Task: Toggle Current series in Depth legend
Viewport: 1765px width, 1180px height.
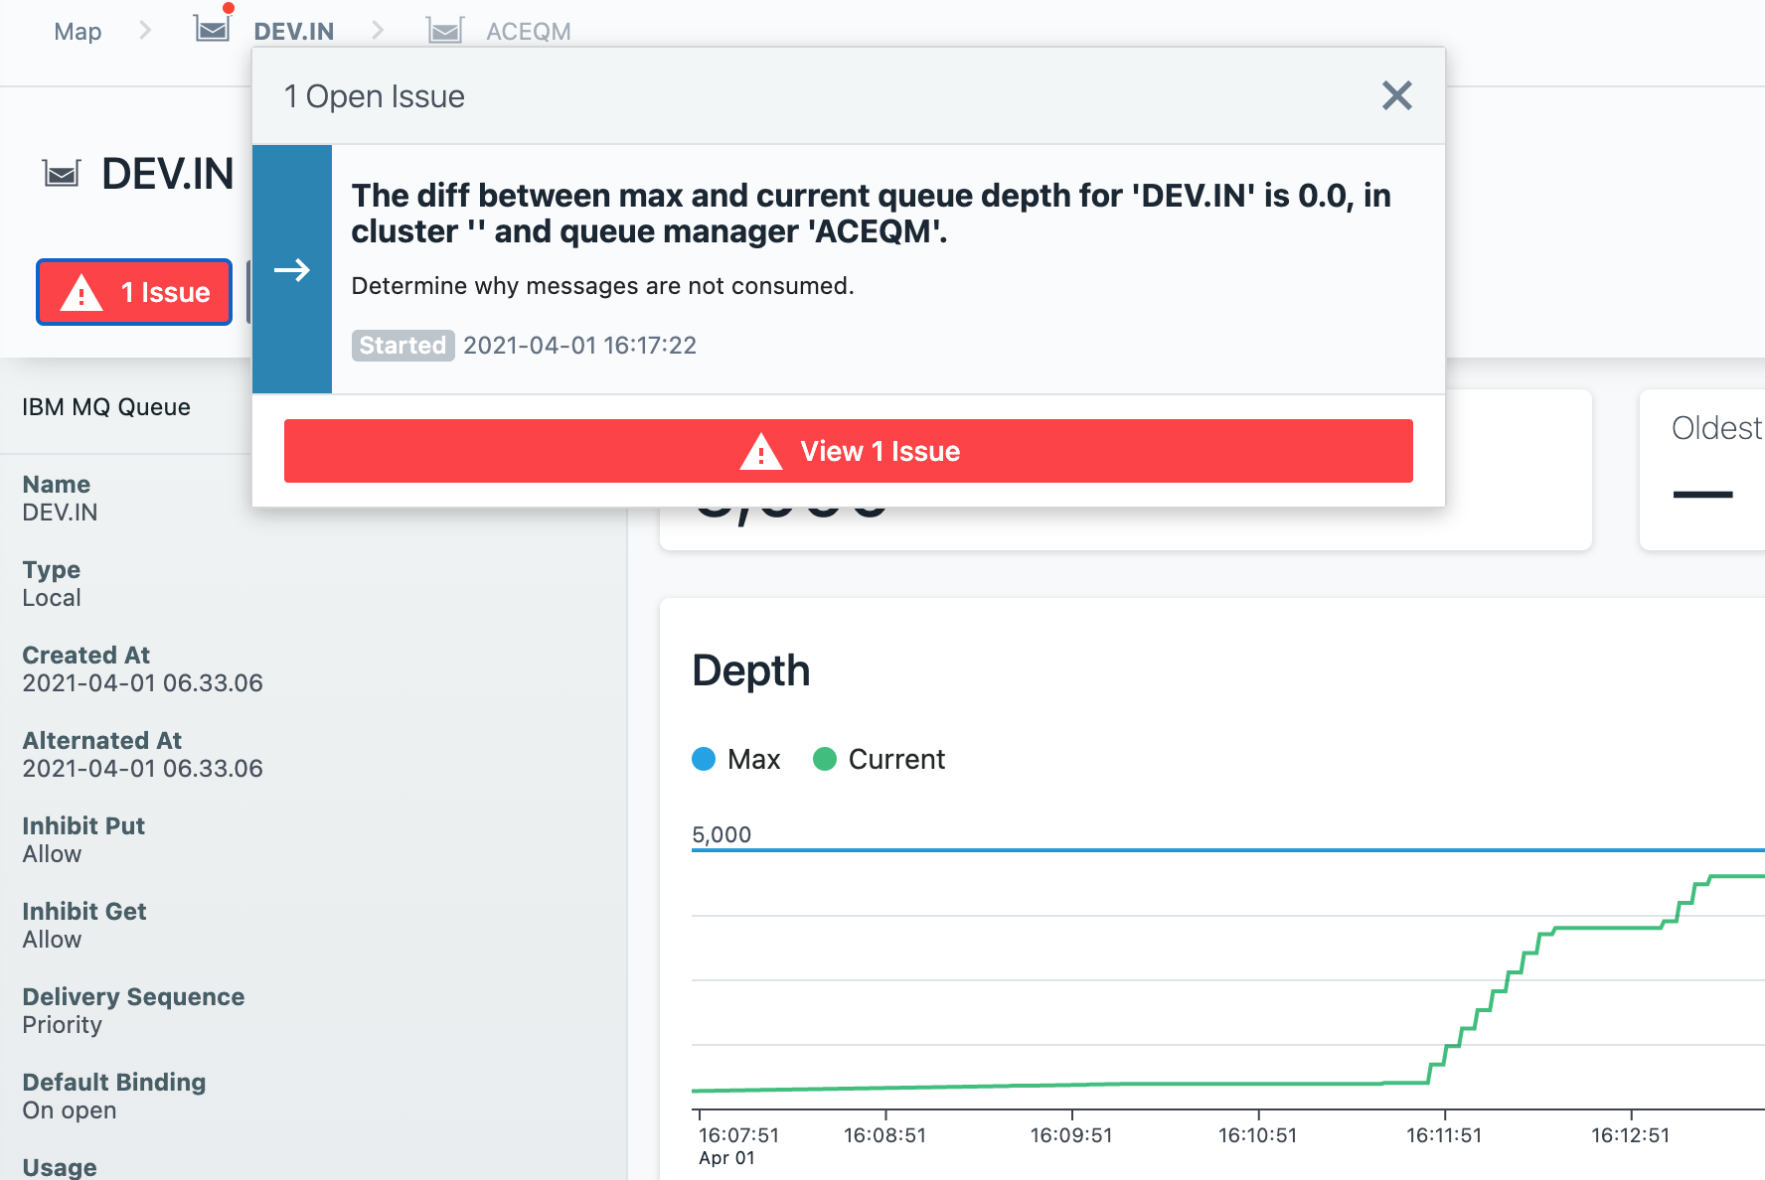Action: pyautogui.click(x=879, y=759)
